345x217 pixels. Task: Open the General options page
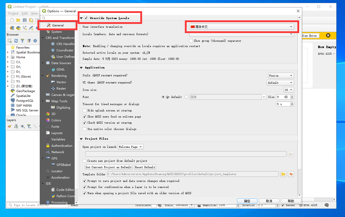coord(58,25)
